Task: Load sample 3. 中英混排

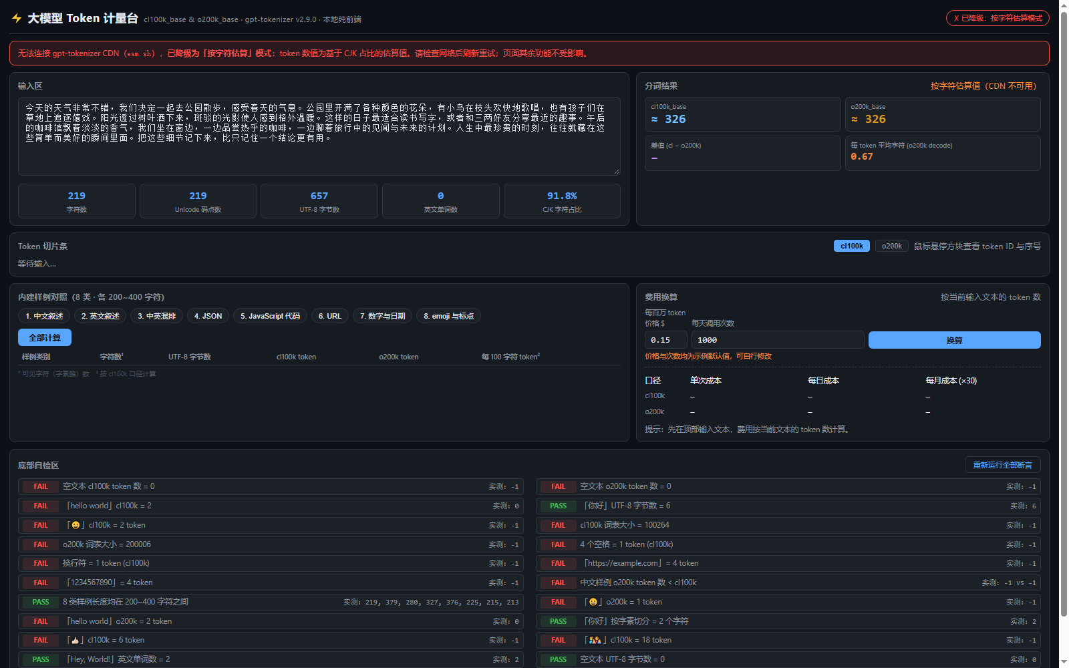Action: [x=156, y=316]
